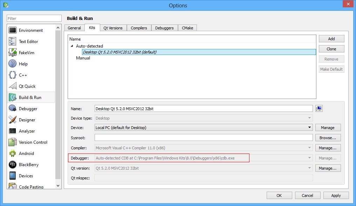356x206 pixels.
Task: Select the Designer category icon
Action: 13,120
